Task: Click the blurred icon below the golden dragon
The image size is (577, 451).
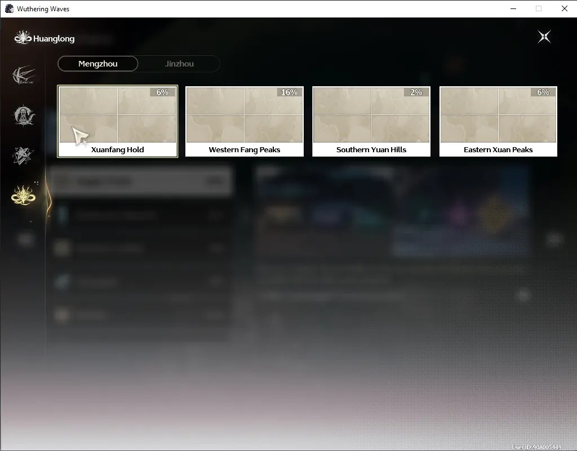Action: click(x=25, y=240)
